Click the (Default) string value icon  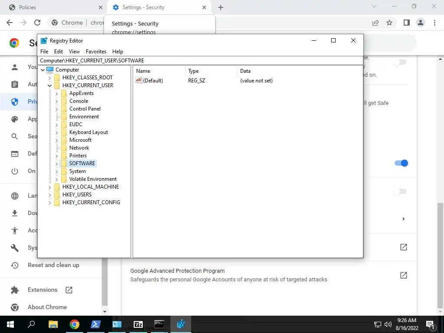138,80
